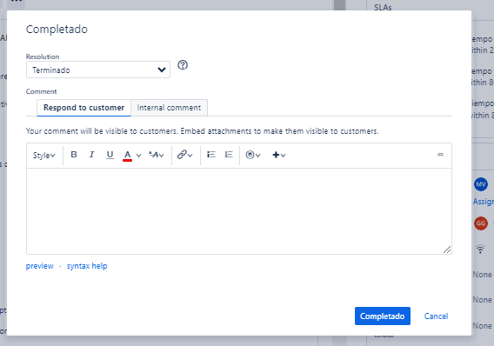The width and height of the screenshot is (494, 346).
Task: Toggle italic formatting in comment editor
Action: click(x=91, y=155)
